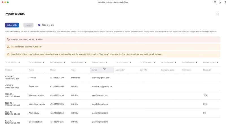Open the mapping dropdown above Email column
This screenshot has height=126, width=226.
100,62
